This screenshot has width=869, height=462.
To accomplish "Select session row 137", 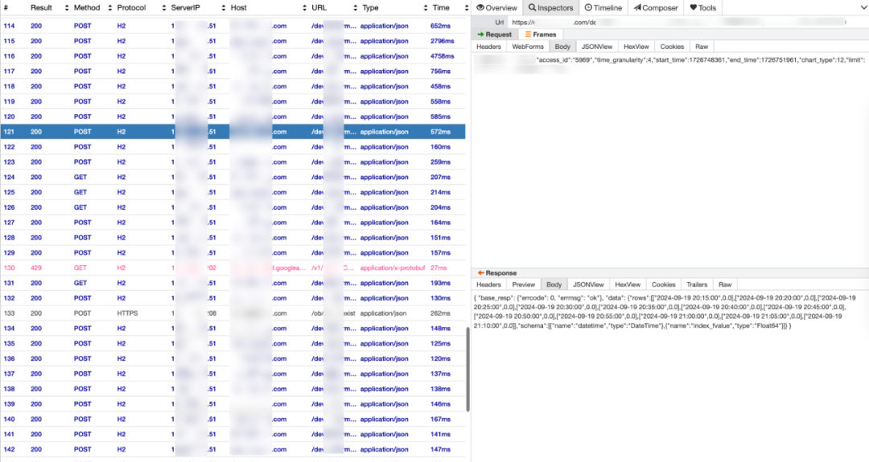I will [233, 374].
